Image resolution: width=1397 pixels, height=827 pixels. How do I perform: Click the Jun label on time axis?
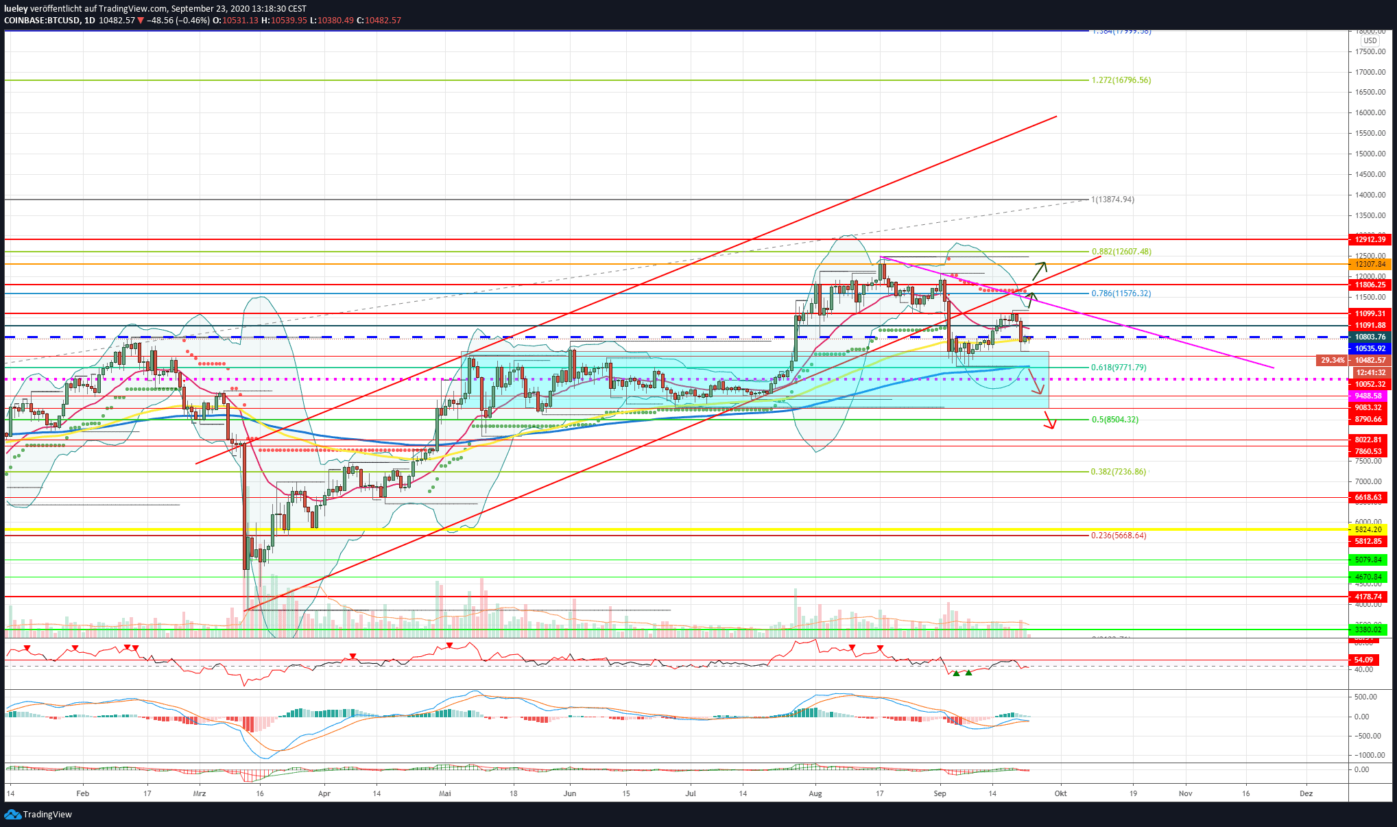[x=570, y=793]
